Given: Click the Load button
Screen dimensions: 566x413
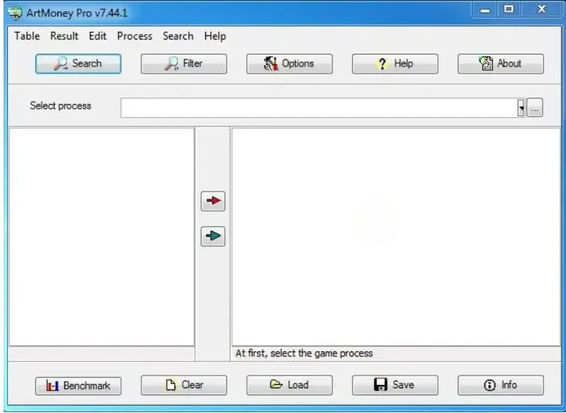Looking at the screenshot, I should [x=289, y=385].
